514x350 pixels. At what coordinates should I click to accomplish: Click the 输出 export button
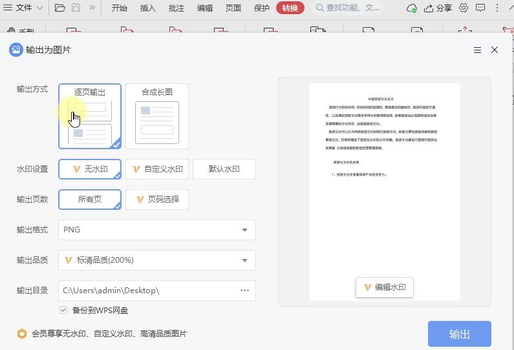pyautogui.click(x=459, y=334)
